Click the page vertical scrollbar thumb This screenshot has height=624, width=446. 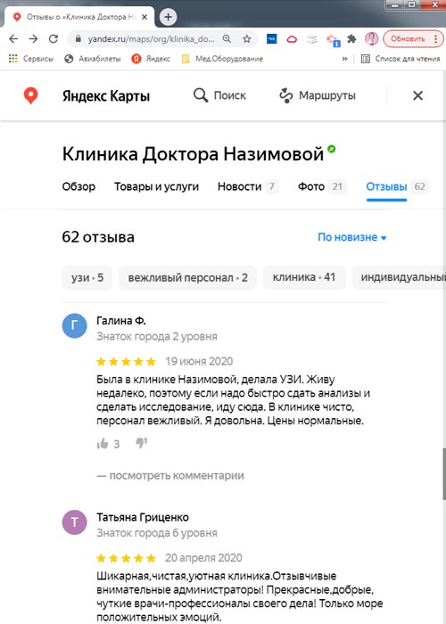tap(444, 473)
